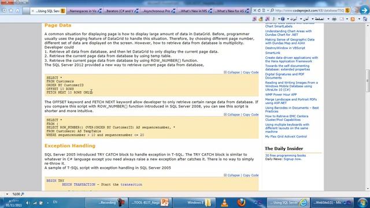Open the Tools gear icon at top left
This screenshot has width=370, height=208.
click(4, 10)
